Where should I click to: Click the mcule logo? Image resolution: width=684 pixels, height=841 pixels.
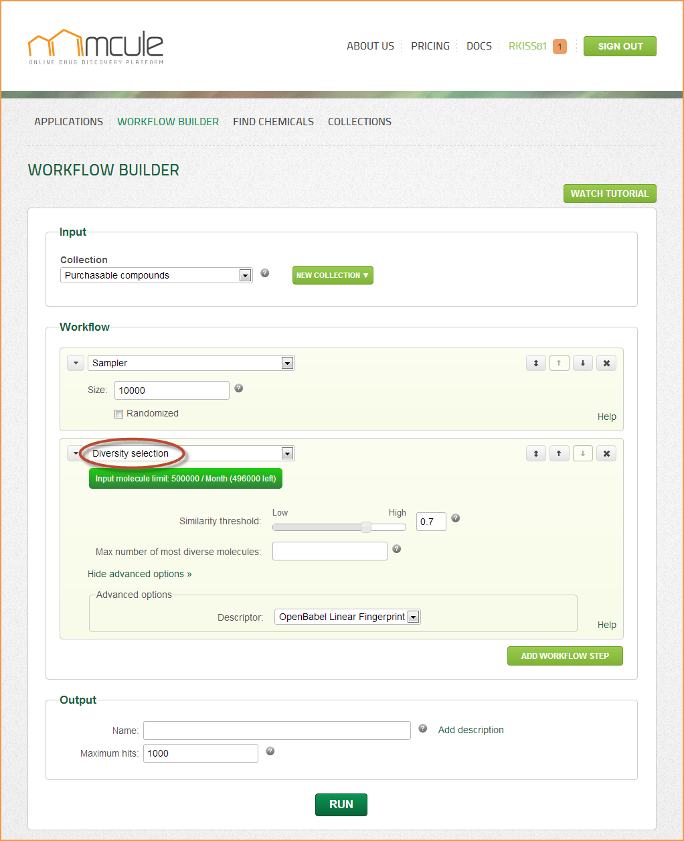pyautogui.click(x=96, y=46)
